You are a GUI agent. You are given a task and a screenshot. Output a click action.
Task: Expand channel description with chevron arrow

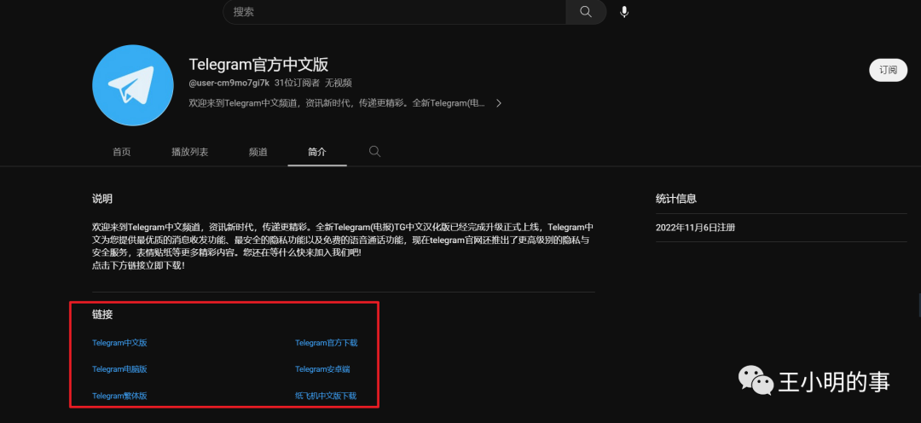[499, 103]
